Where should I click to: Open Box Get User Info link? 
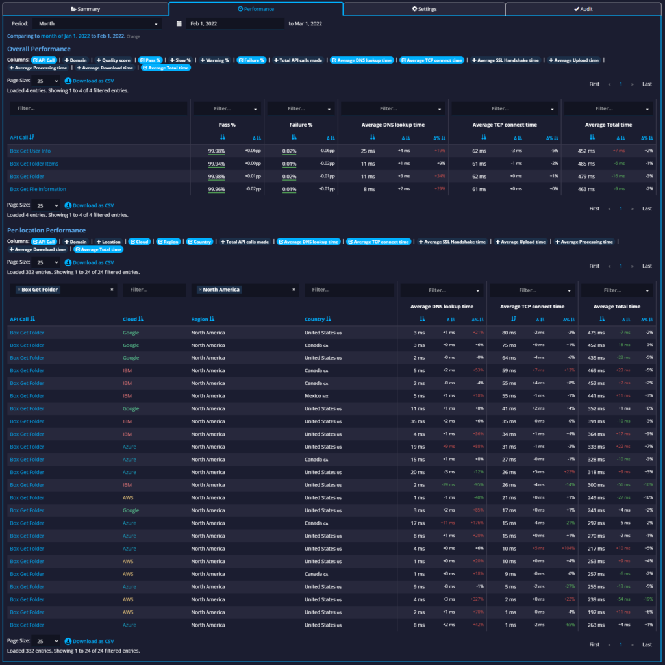pos(30,151)
